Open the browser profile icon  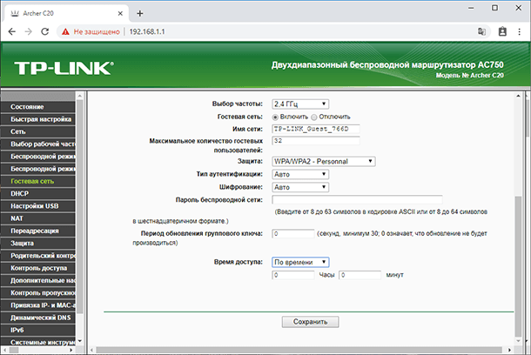click(x=502, y=31)
